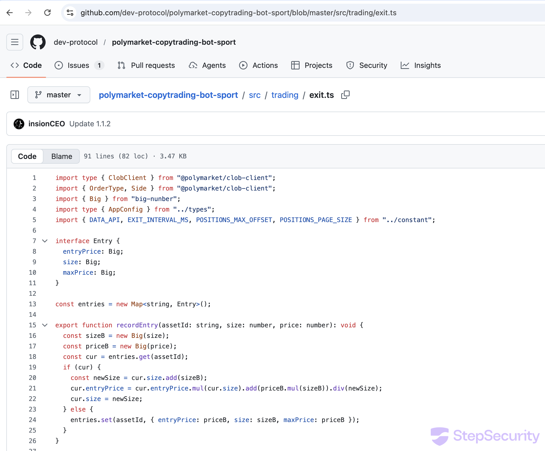This screenshot has height=451, width=545.
Task: Open the site information icon in the address bar
Action: [x=70, y=13]
